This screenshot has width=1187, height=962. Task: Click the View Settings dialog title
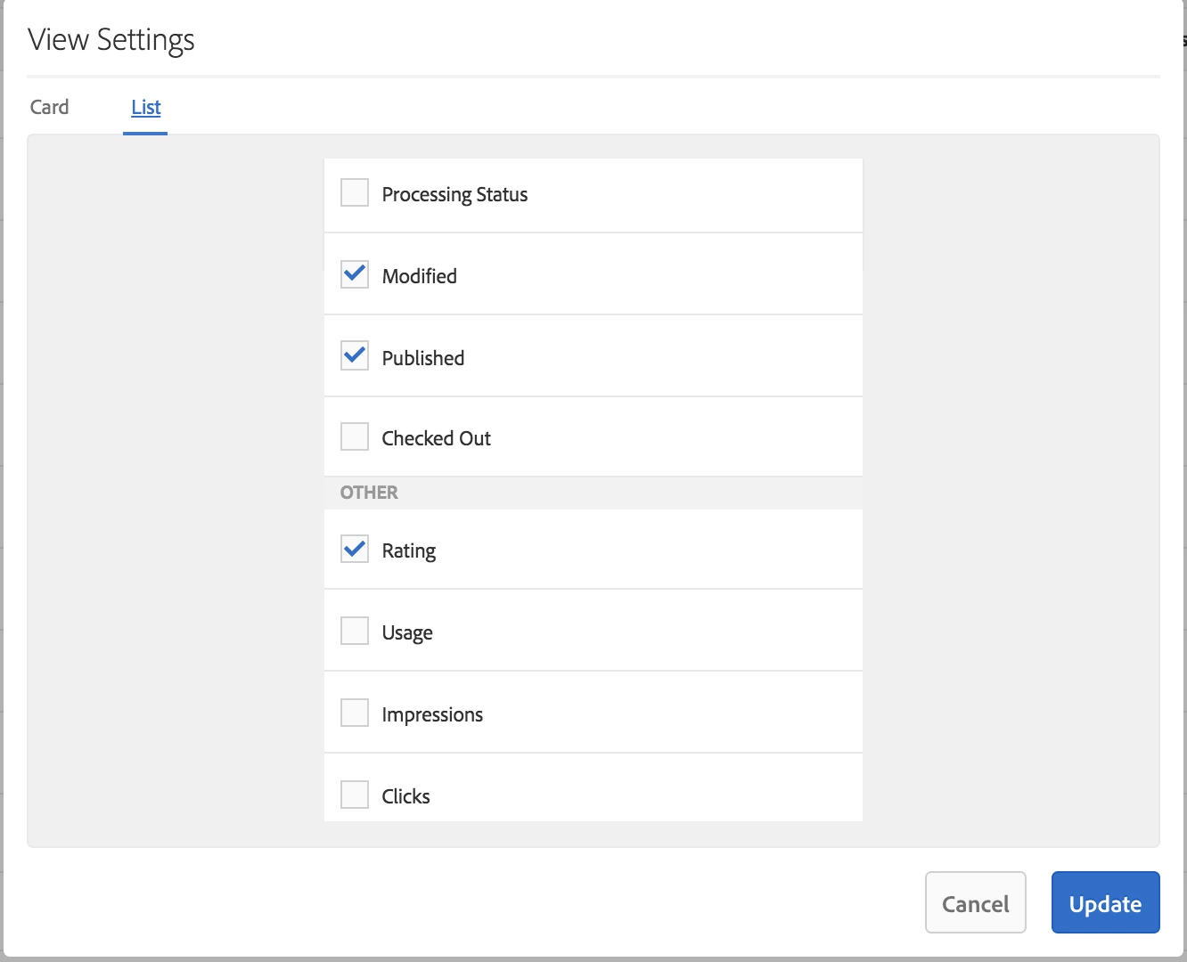click(111, 40)
